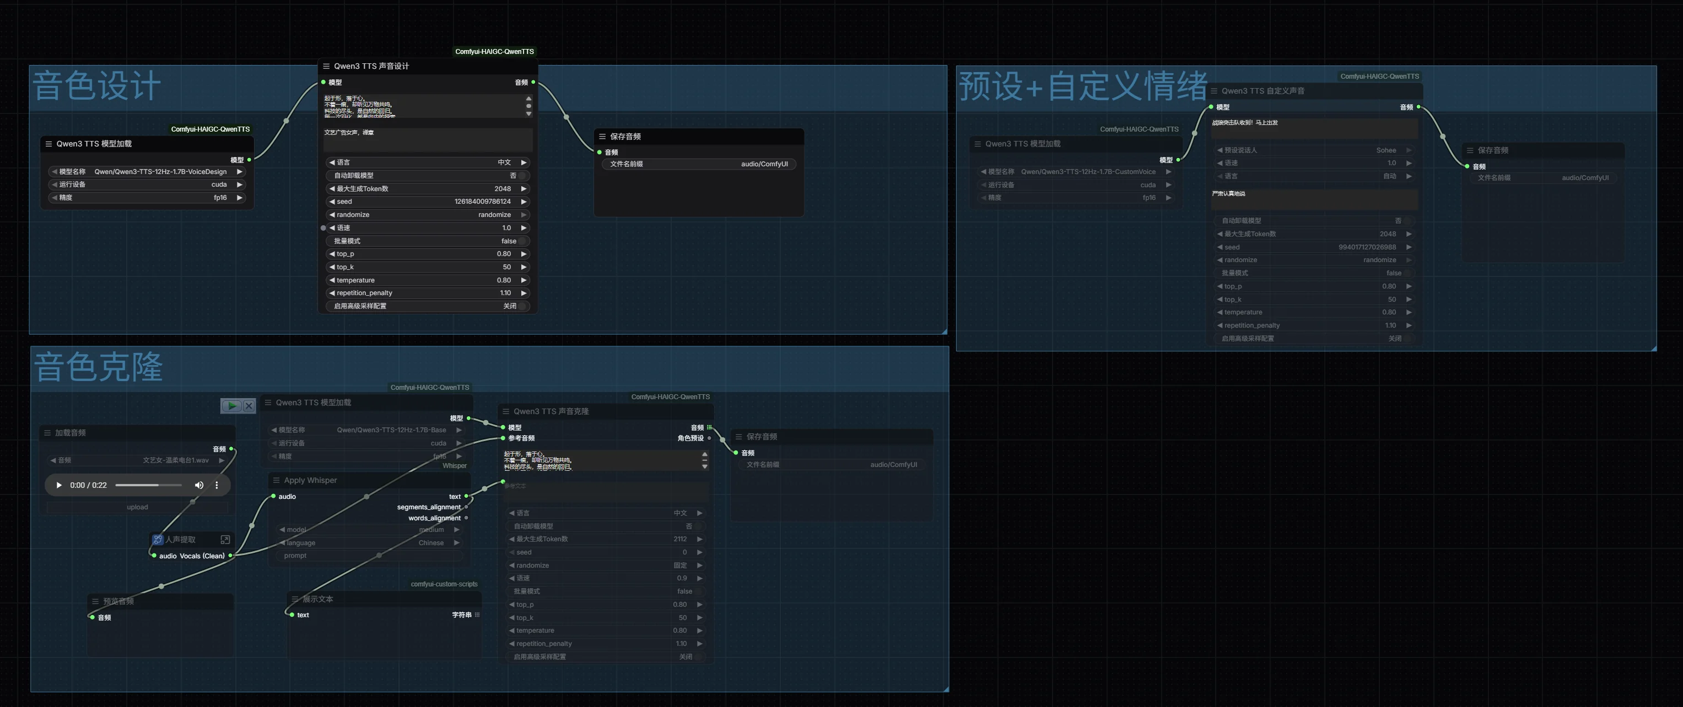The height and width of the screenshot is (707, 1683).
Task: Open 模型名称 dropdown with VoiceDesign model
Action: click(148, 172)
